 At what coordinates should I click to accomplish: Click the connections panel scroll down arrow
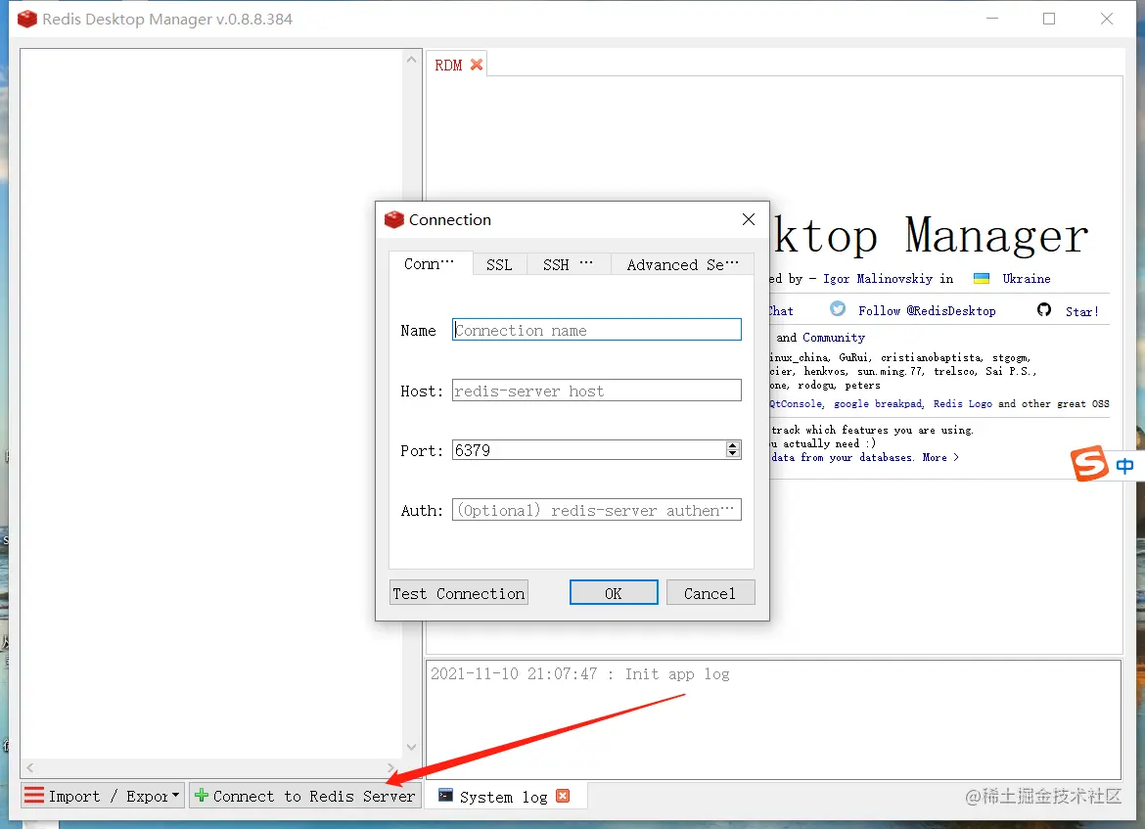(x=411, y=747)
